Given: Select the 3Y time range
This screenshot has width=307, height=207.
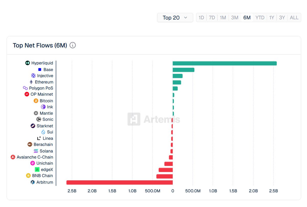Looking at the screenshot, I should click(282, 18).
